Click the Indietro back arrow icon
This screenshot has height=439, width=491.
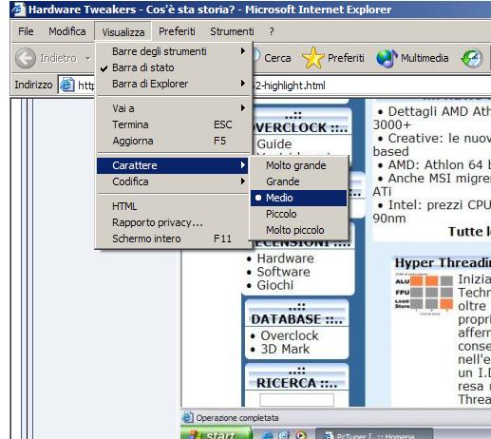(x=26, y=58)
